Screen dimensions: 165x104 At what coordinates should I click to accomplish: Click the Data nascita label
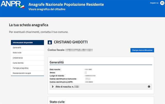55,70
